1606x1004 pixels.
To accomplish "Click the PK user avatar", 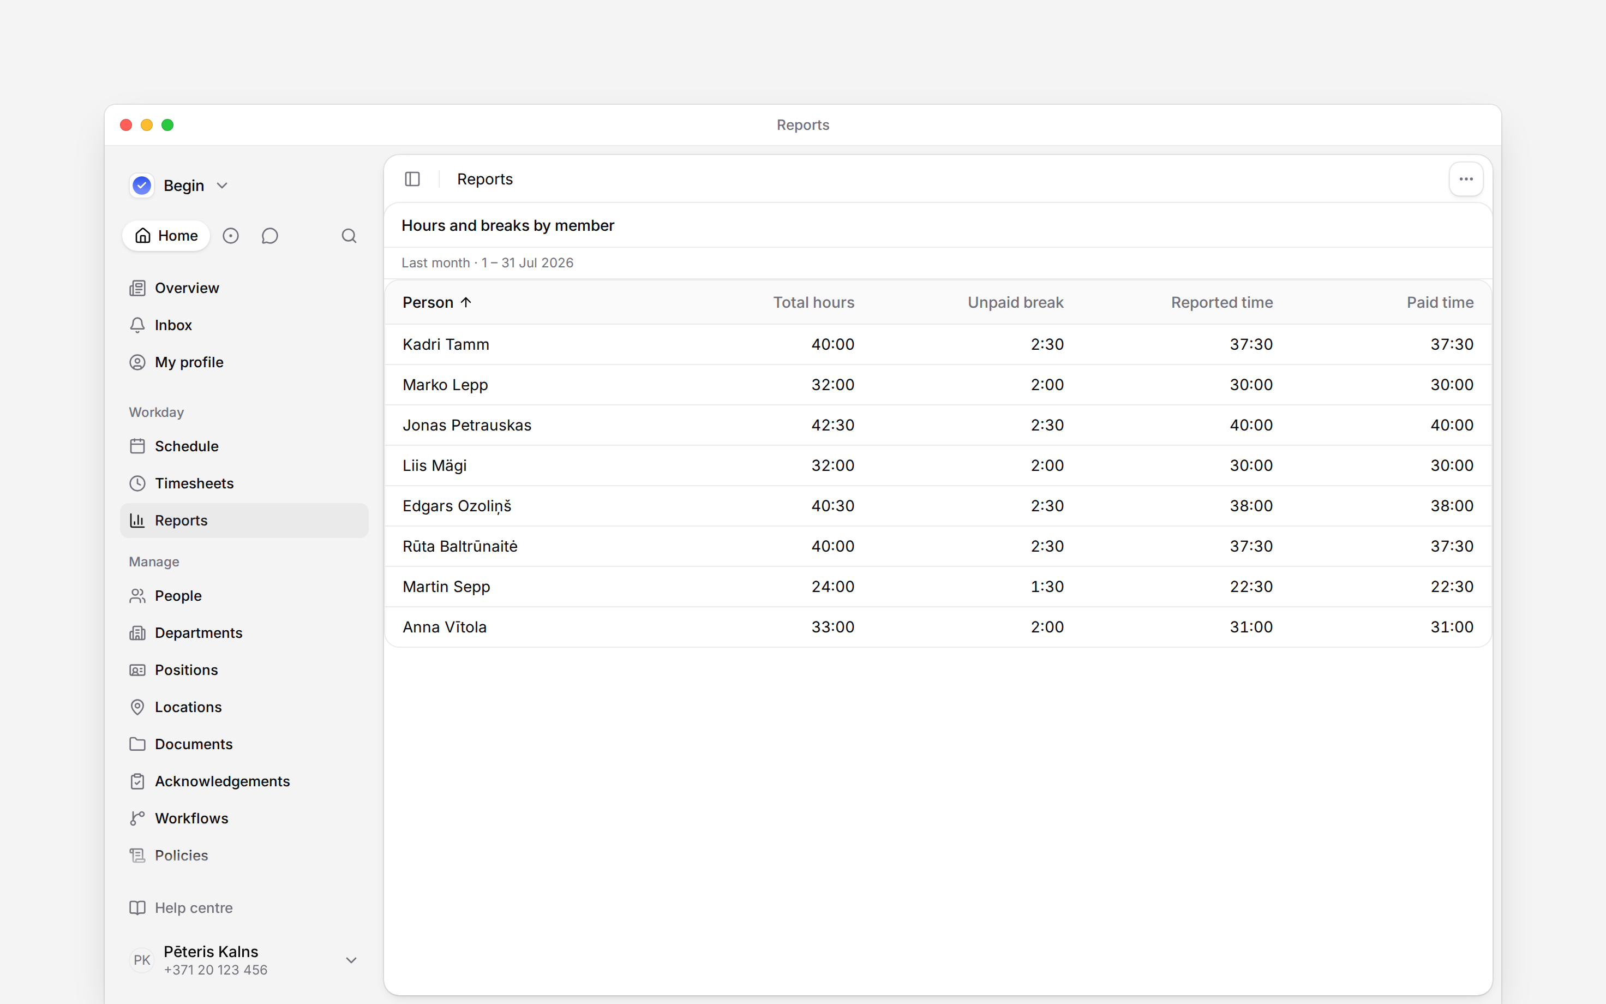I will click(x=142, y=960).
